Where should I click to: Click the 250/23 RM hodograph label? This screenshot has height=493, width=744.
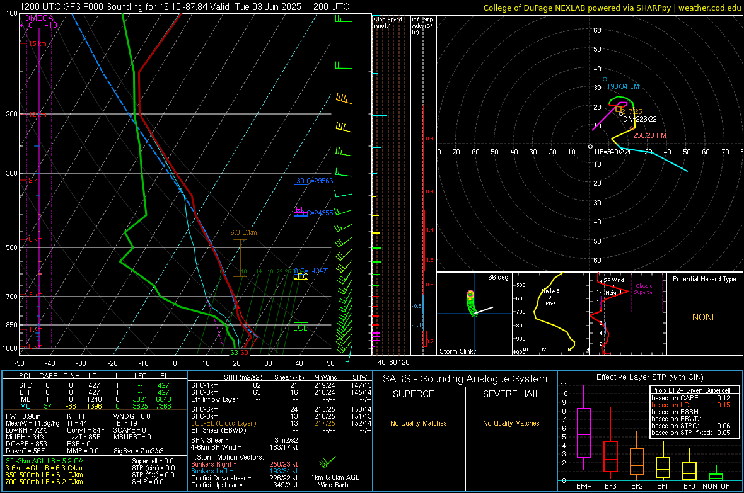pyautogui.click(x=649, y=135)
